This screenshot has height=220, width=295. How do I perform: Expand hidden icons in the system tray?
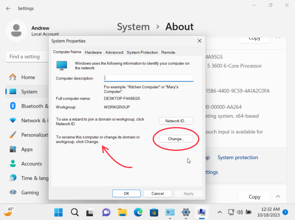click(x=219, y=212)
